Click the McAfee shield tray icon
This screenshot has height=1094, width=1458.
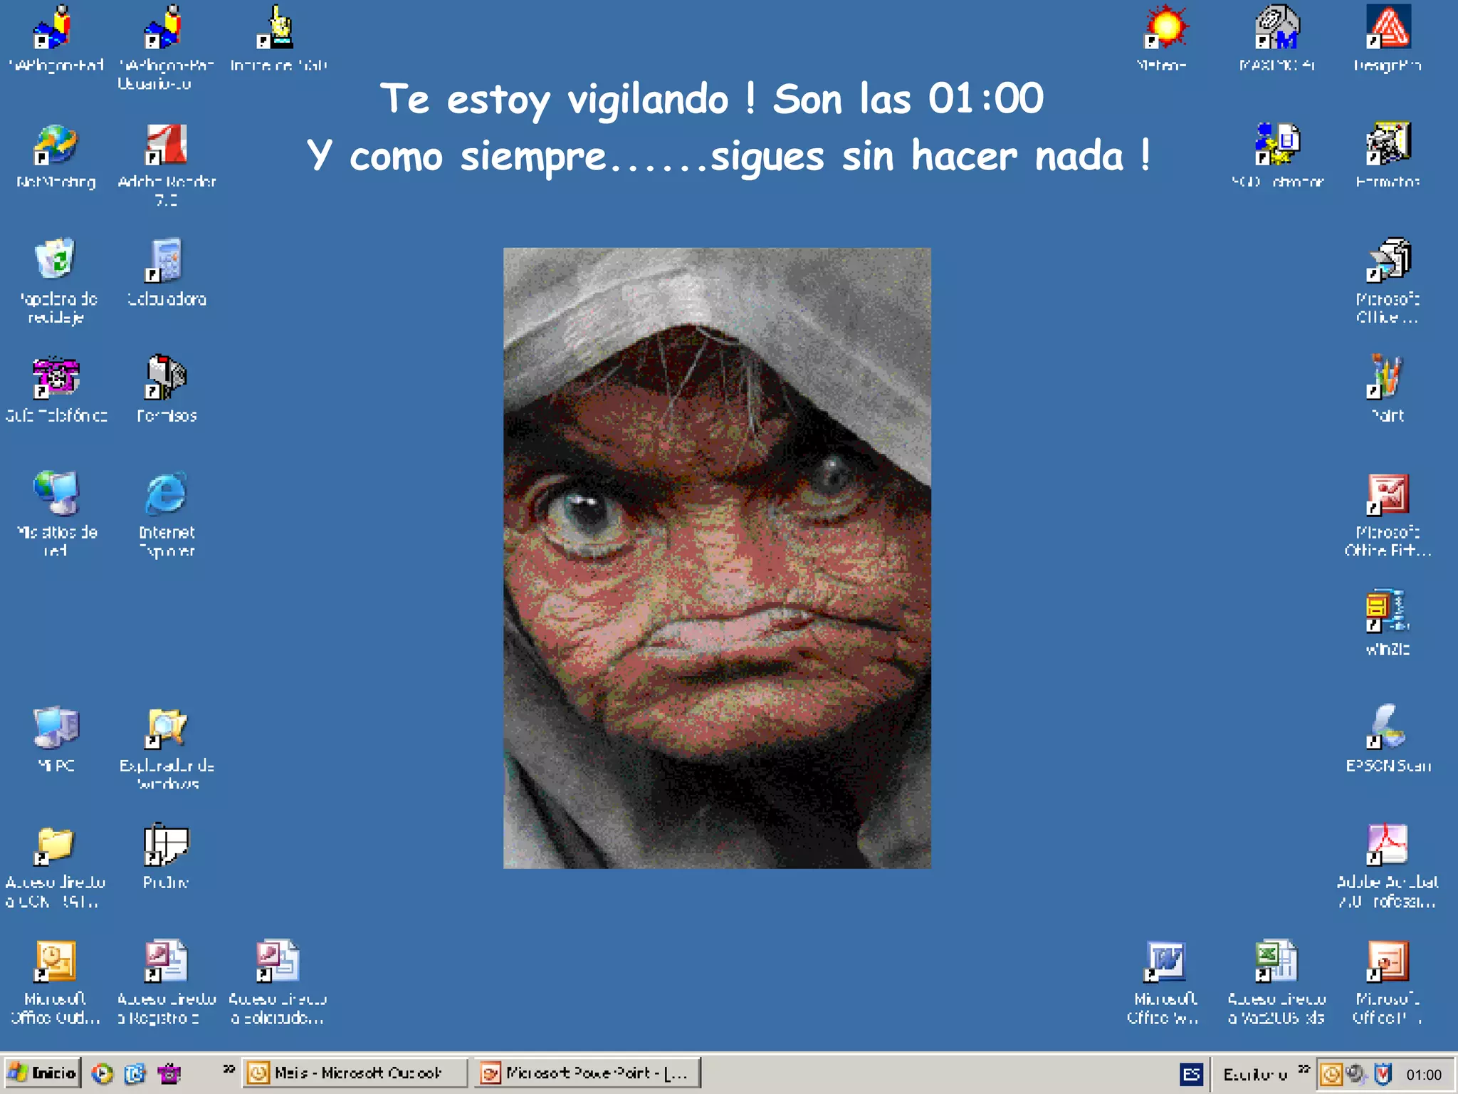pyautogui.click(x=1383, y=1074)
